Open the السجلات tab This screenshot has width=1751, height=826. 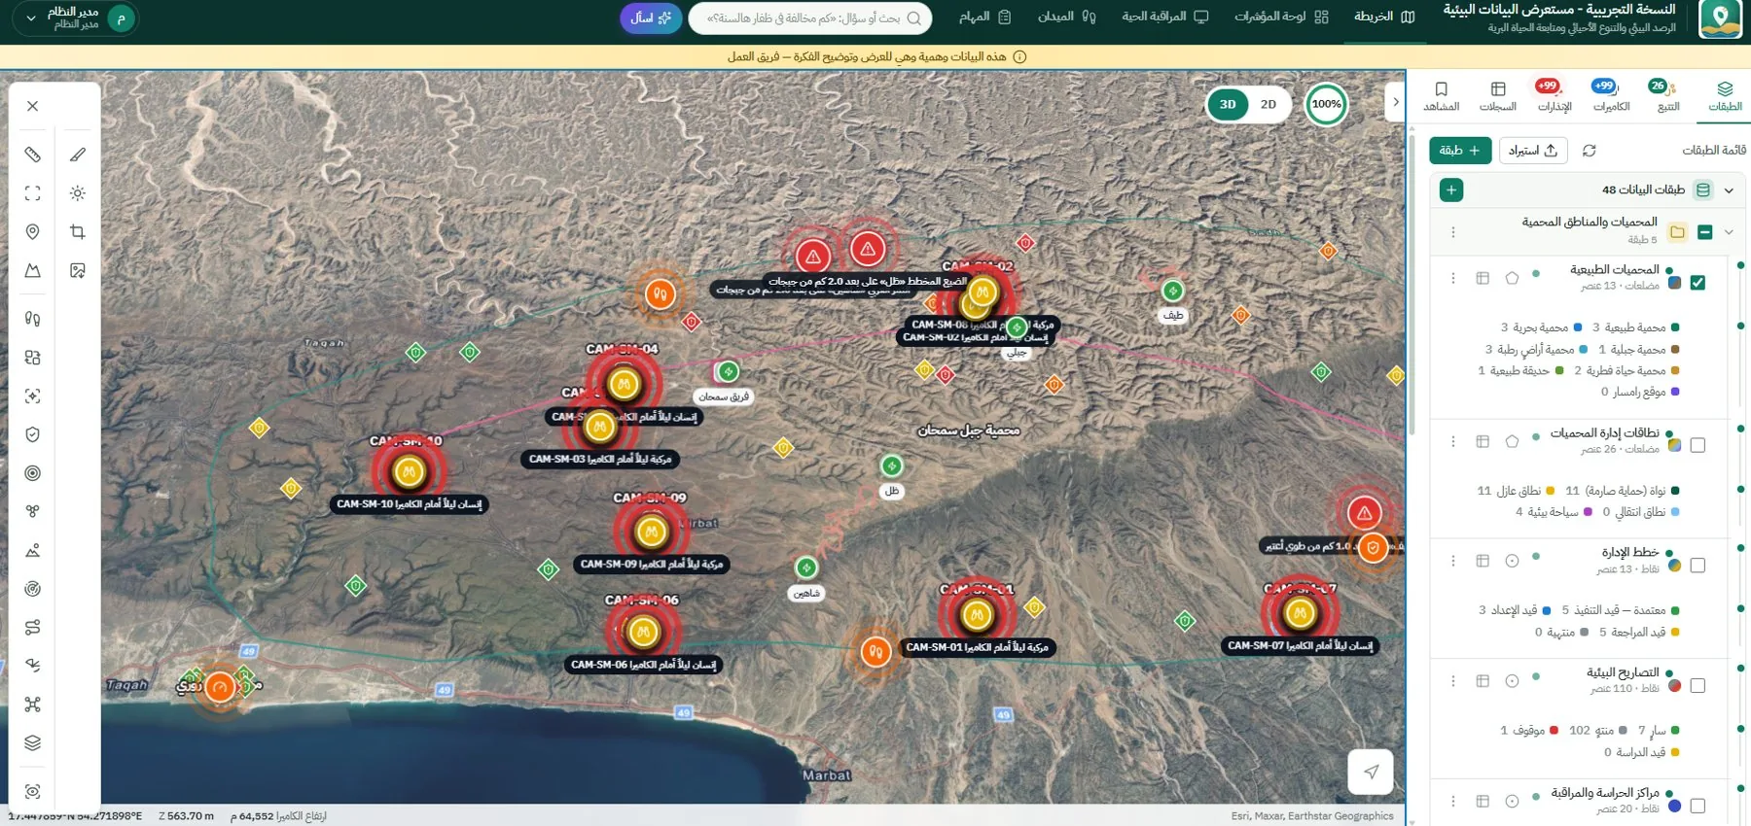coord(1498,95)
